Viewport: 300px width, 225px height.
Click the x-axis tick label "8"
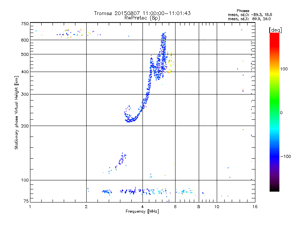[199, 207]
